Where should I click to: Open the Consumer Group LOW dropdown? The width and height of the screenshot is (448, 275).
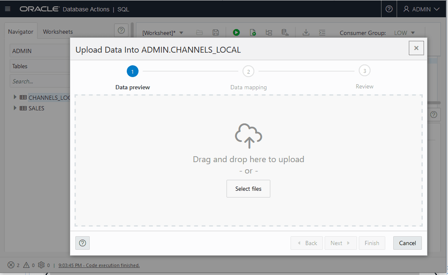[x=404, y=32]
